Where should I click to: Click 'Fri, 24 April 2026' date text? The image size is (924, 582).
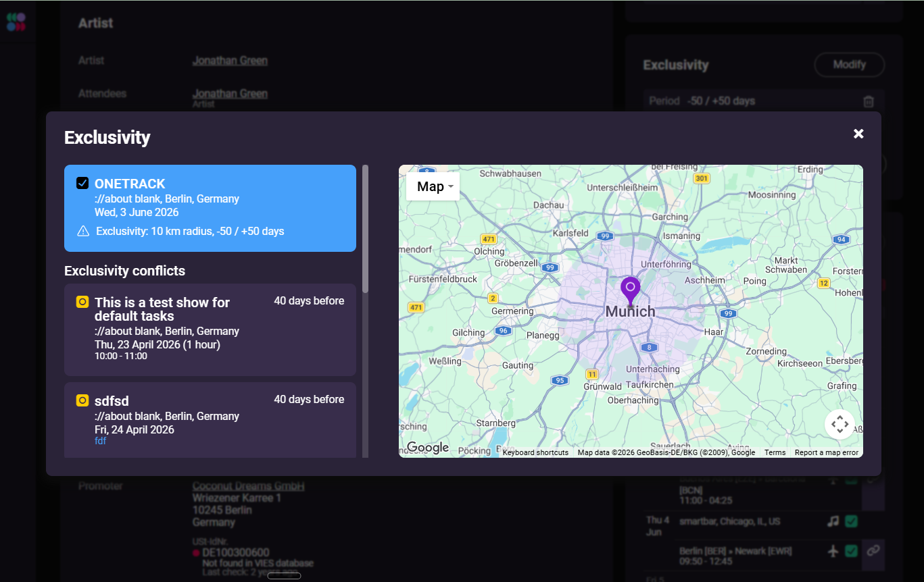click(x=135, y=429)
